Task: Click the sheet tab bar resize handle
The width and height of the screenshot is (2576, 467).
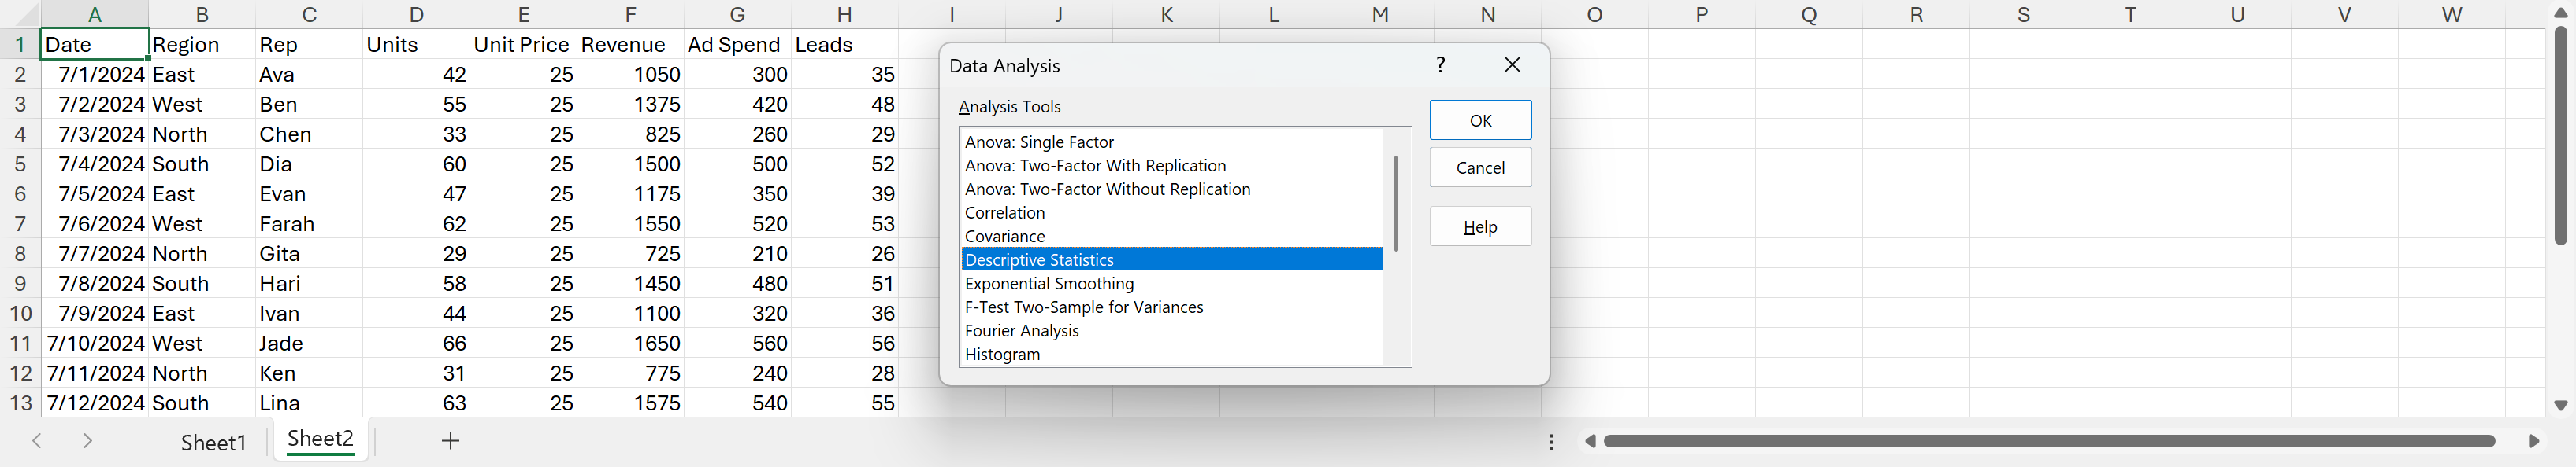Action: (x=1552, y=441)
